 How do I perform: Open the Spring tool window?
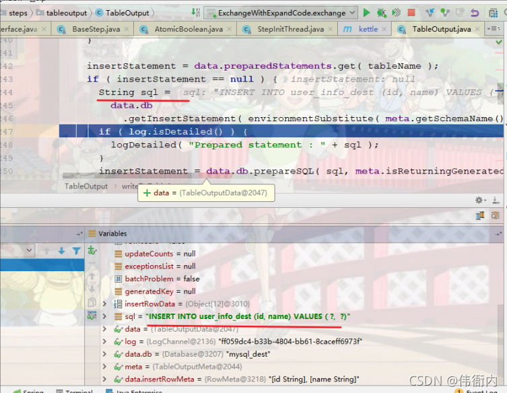coord(28,391)
